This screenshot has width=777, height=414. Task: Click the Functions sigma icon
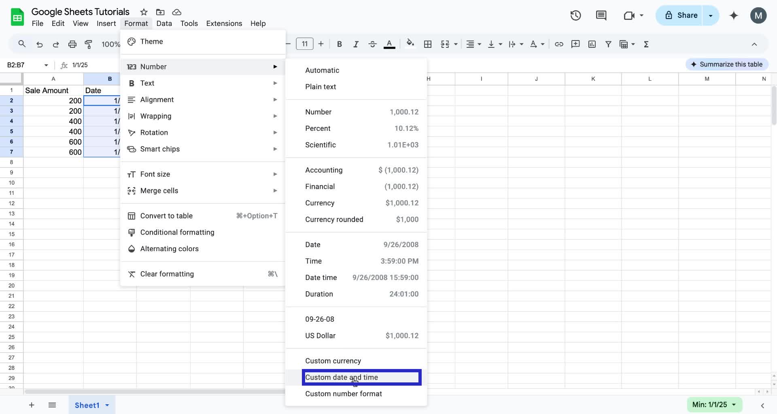point(646,44)
